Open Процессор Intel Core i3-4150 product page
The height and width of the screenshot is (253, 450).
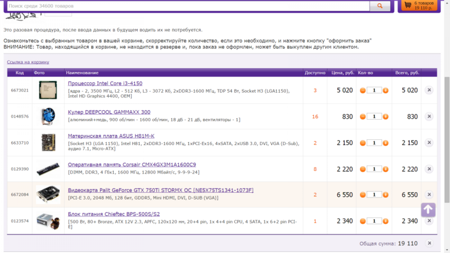pyautogui.click(x=105, y=83)
